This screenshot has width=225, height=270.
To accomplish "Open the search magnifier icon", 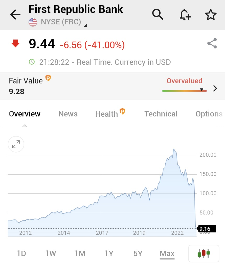I will coord(158,15).
